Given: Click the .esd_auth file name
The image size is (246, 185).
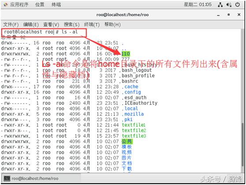Looking at the screenshot, I should [x=134, y=98].
